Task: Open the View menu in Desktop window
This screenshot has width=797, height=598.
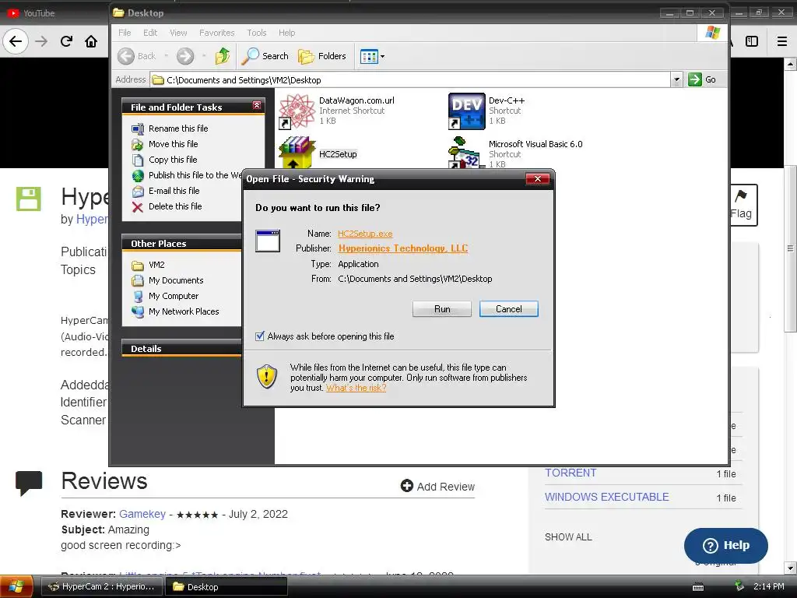Action: [x=178, y=33]
